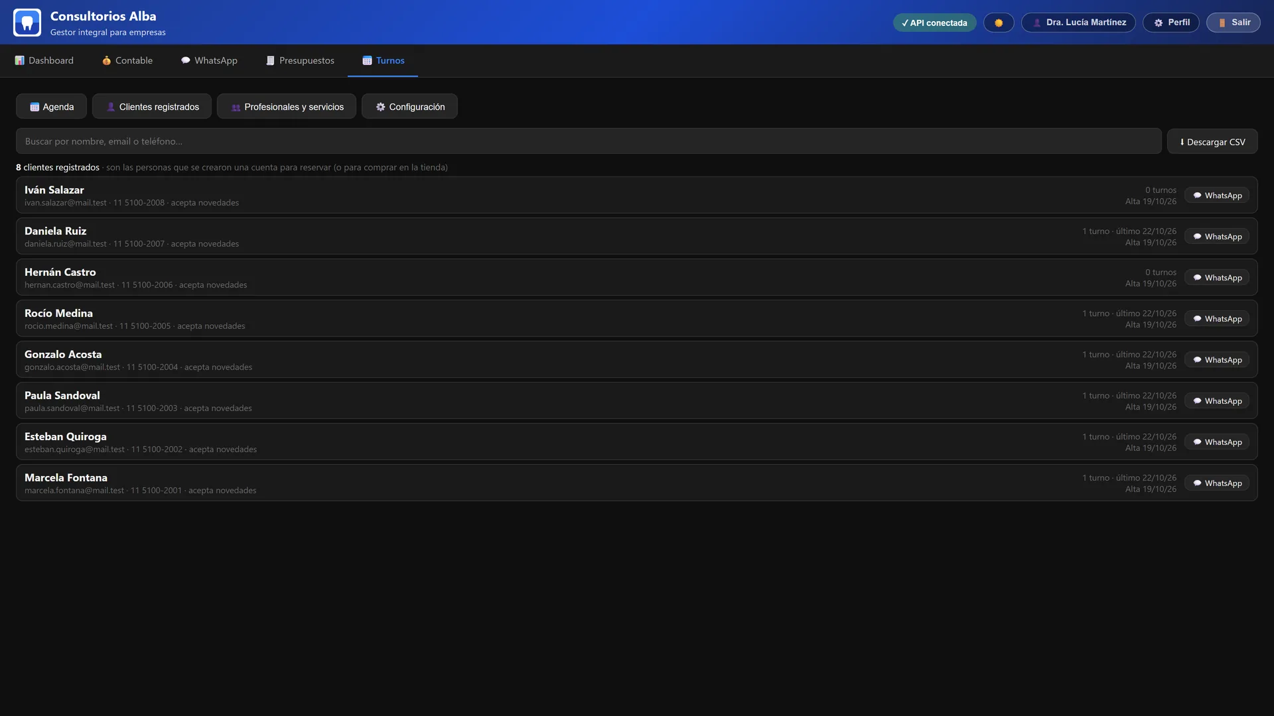The image size is (1274, 716).
Task: Open the Presupuestos tab
Action: point(300,60)
